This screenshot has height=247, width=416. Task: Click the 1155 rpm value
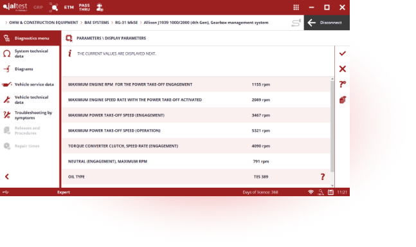[261, 84]
